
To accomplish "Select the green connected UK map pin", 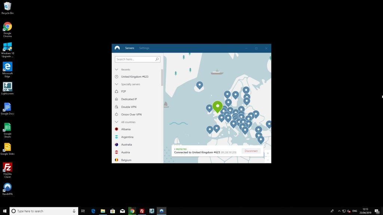I will coord(217,106).
